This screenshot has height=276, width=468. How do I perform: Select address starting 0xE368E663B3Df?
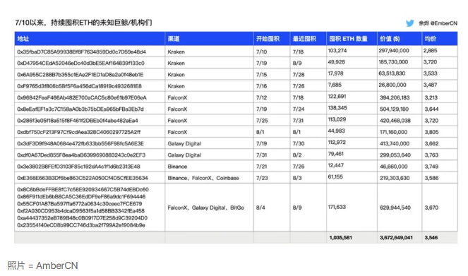coord(83,178)
